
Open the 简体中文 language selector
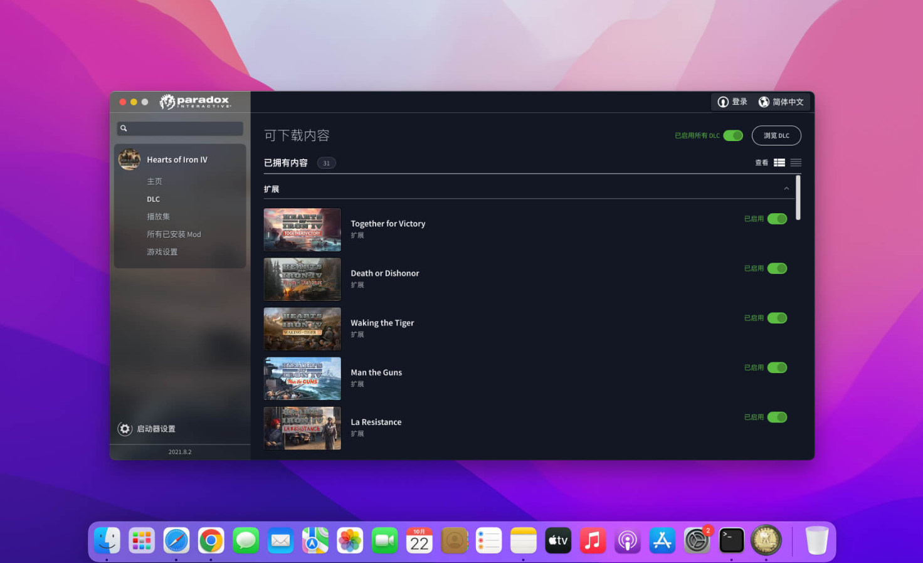[x=781, y=102]
